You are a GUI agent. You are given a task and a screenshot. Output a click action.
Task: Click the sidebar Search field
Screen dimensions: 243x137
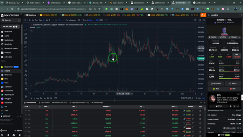point(11,20)
